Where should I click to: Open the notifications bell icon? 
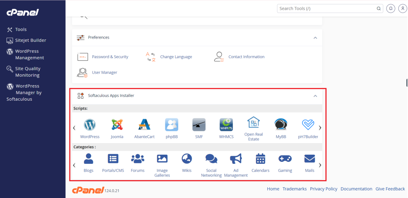[x=390, y=8]
